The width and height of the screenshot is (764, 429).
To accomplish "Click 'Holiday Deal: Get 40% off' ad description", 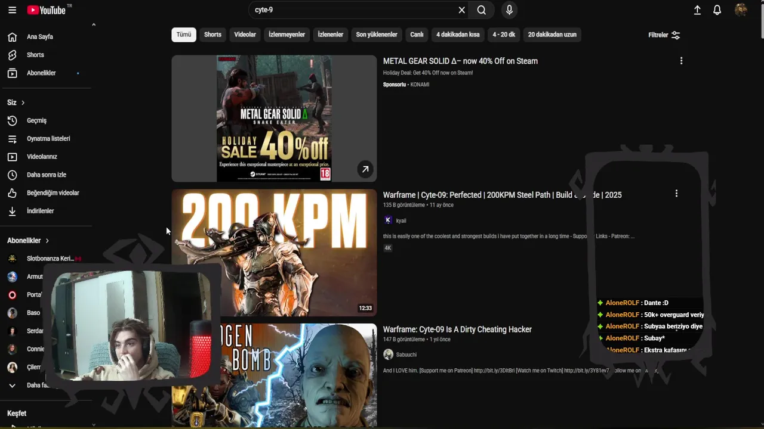I will coord(428,73).
